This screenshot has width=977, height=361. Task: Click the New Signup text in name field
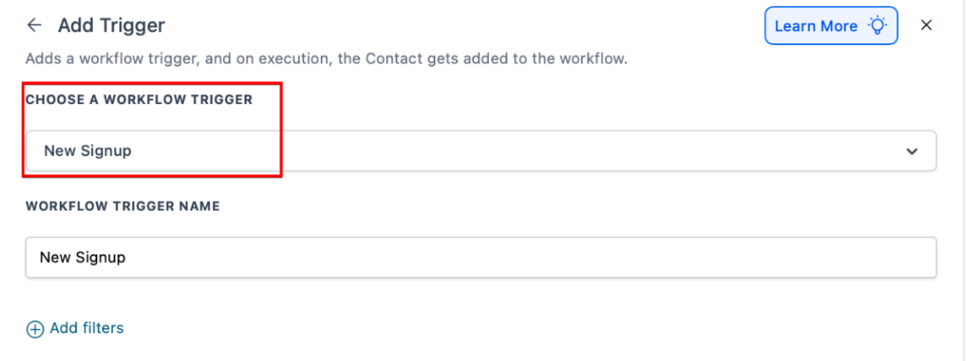[82, 258]
